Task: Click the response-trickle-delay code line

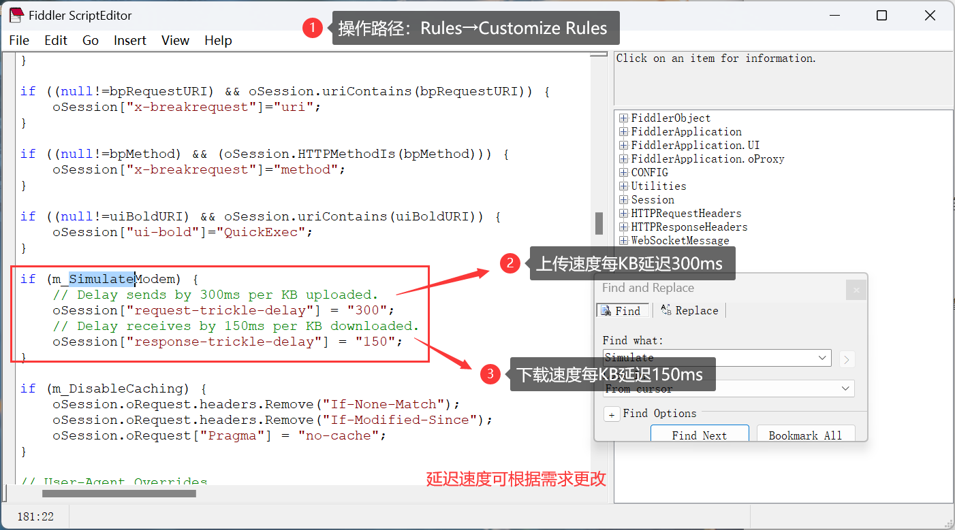Action: [228, 342]
